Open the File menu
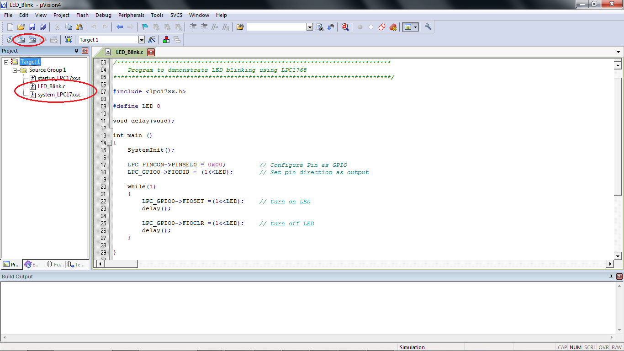The width and height of the screenshot is (624, 351). click(x=8, y=15)
